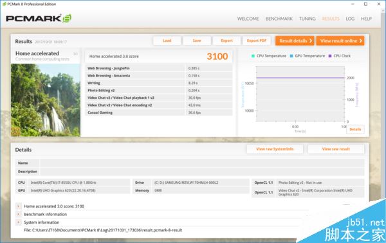386x243 pixels.
Task: Click the Description details field
Action: (202, 172)
